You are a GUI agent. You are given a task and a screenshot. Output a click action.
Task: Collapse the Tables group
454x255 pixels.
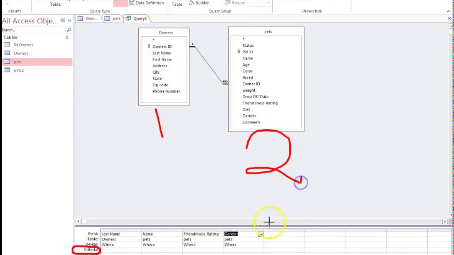tap(67, 37)
